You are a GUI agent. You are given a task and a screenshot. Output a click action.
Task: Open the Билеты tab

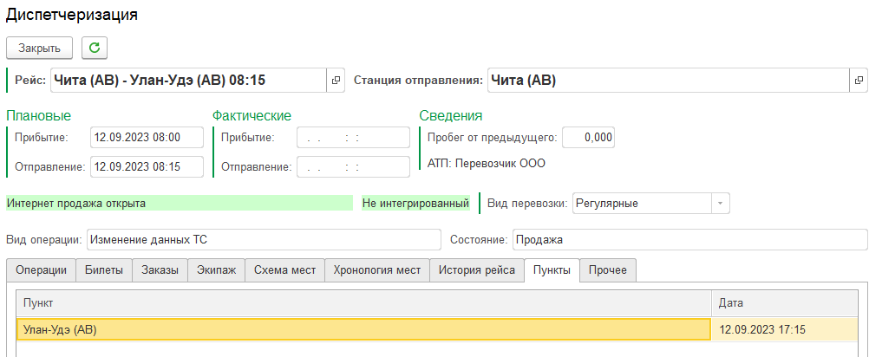coord(103,270)
